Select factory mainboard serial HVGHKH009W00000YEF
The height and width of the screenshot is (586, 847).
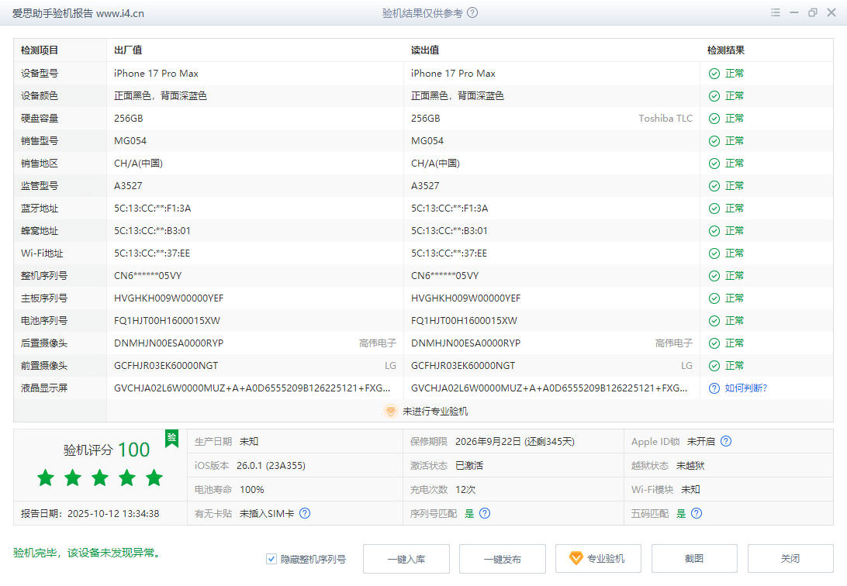tap(168, 298)
